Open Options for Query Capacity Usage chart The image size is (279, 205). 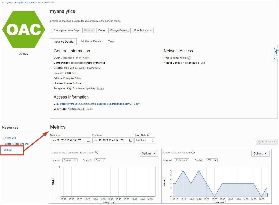[x=260, y=153]
